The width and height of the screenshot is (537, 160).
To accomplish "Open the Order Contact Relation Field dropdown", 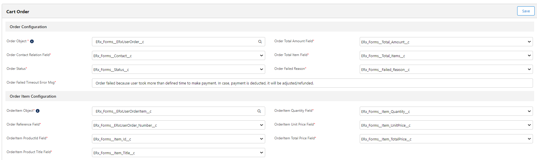I will [x=178, y=56].
